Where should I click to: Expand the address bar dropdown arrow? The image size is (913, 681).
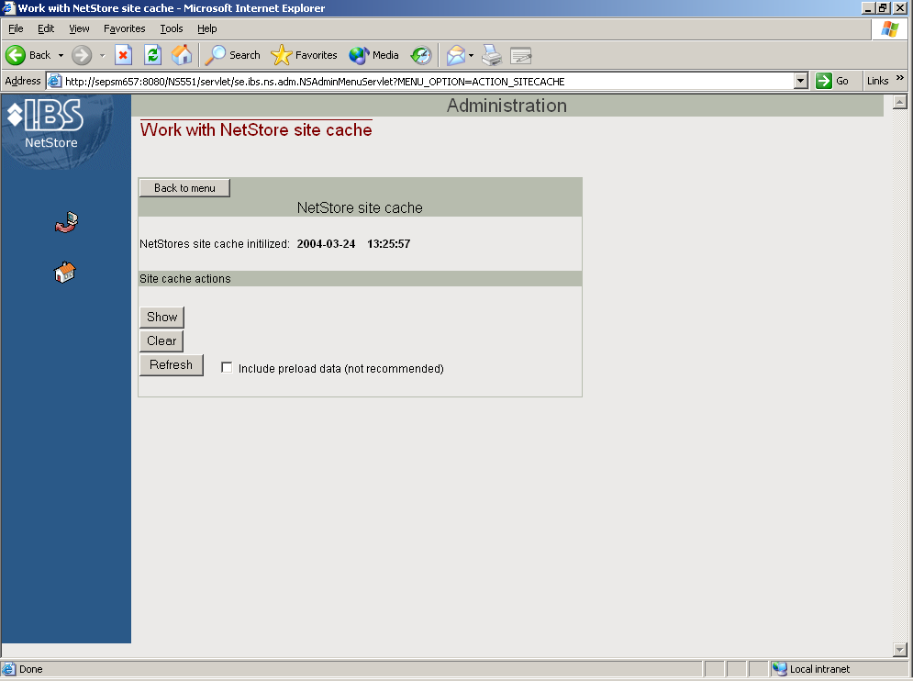coord(801,81)
